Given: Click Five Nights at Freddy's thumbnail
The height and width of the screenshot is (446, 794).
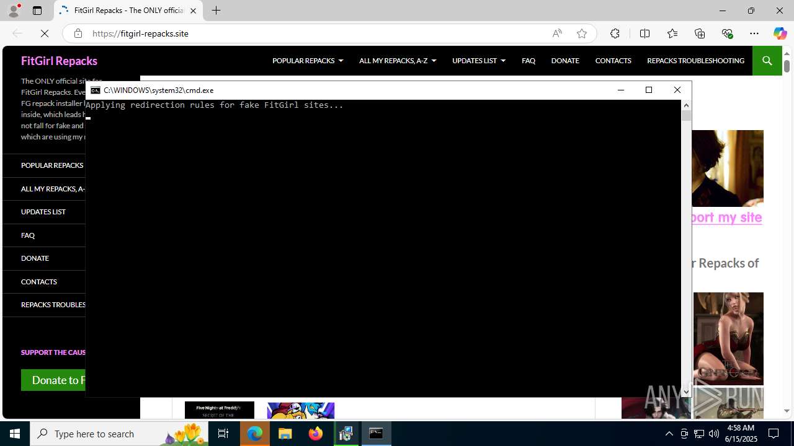Looking at the screenshot, I should coord(220,409).
